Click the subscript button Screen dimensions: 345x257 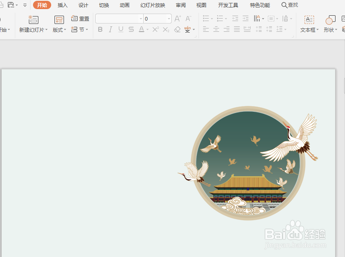pos(165,29)
